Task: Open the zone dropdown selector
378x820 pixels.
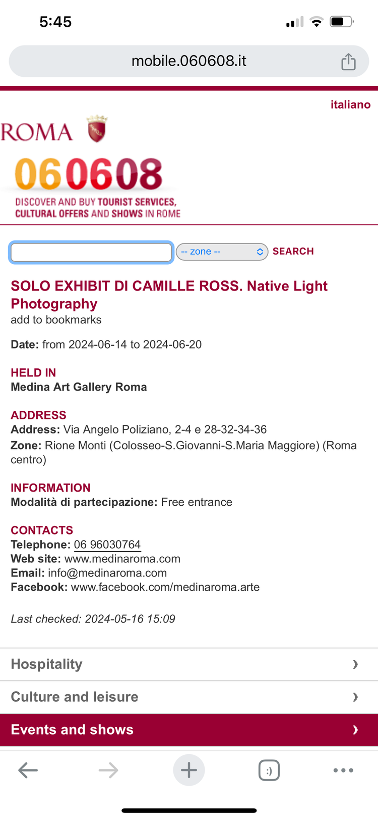Action: [x=222, y=252]
